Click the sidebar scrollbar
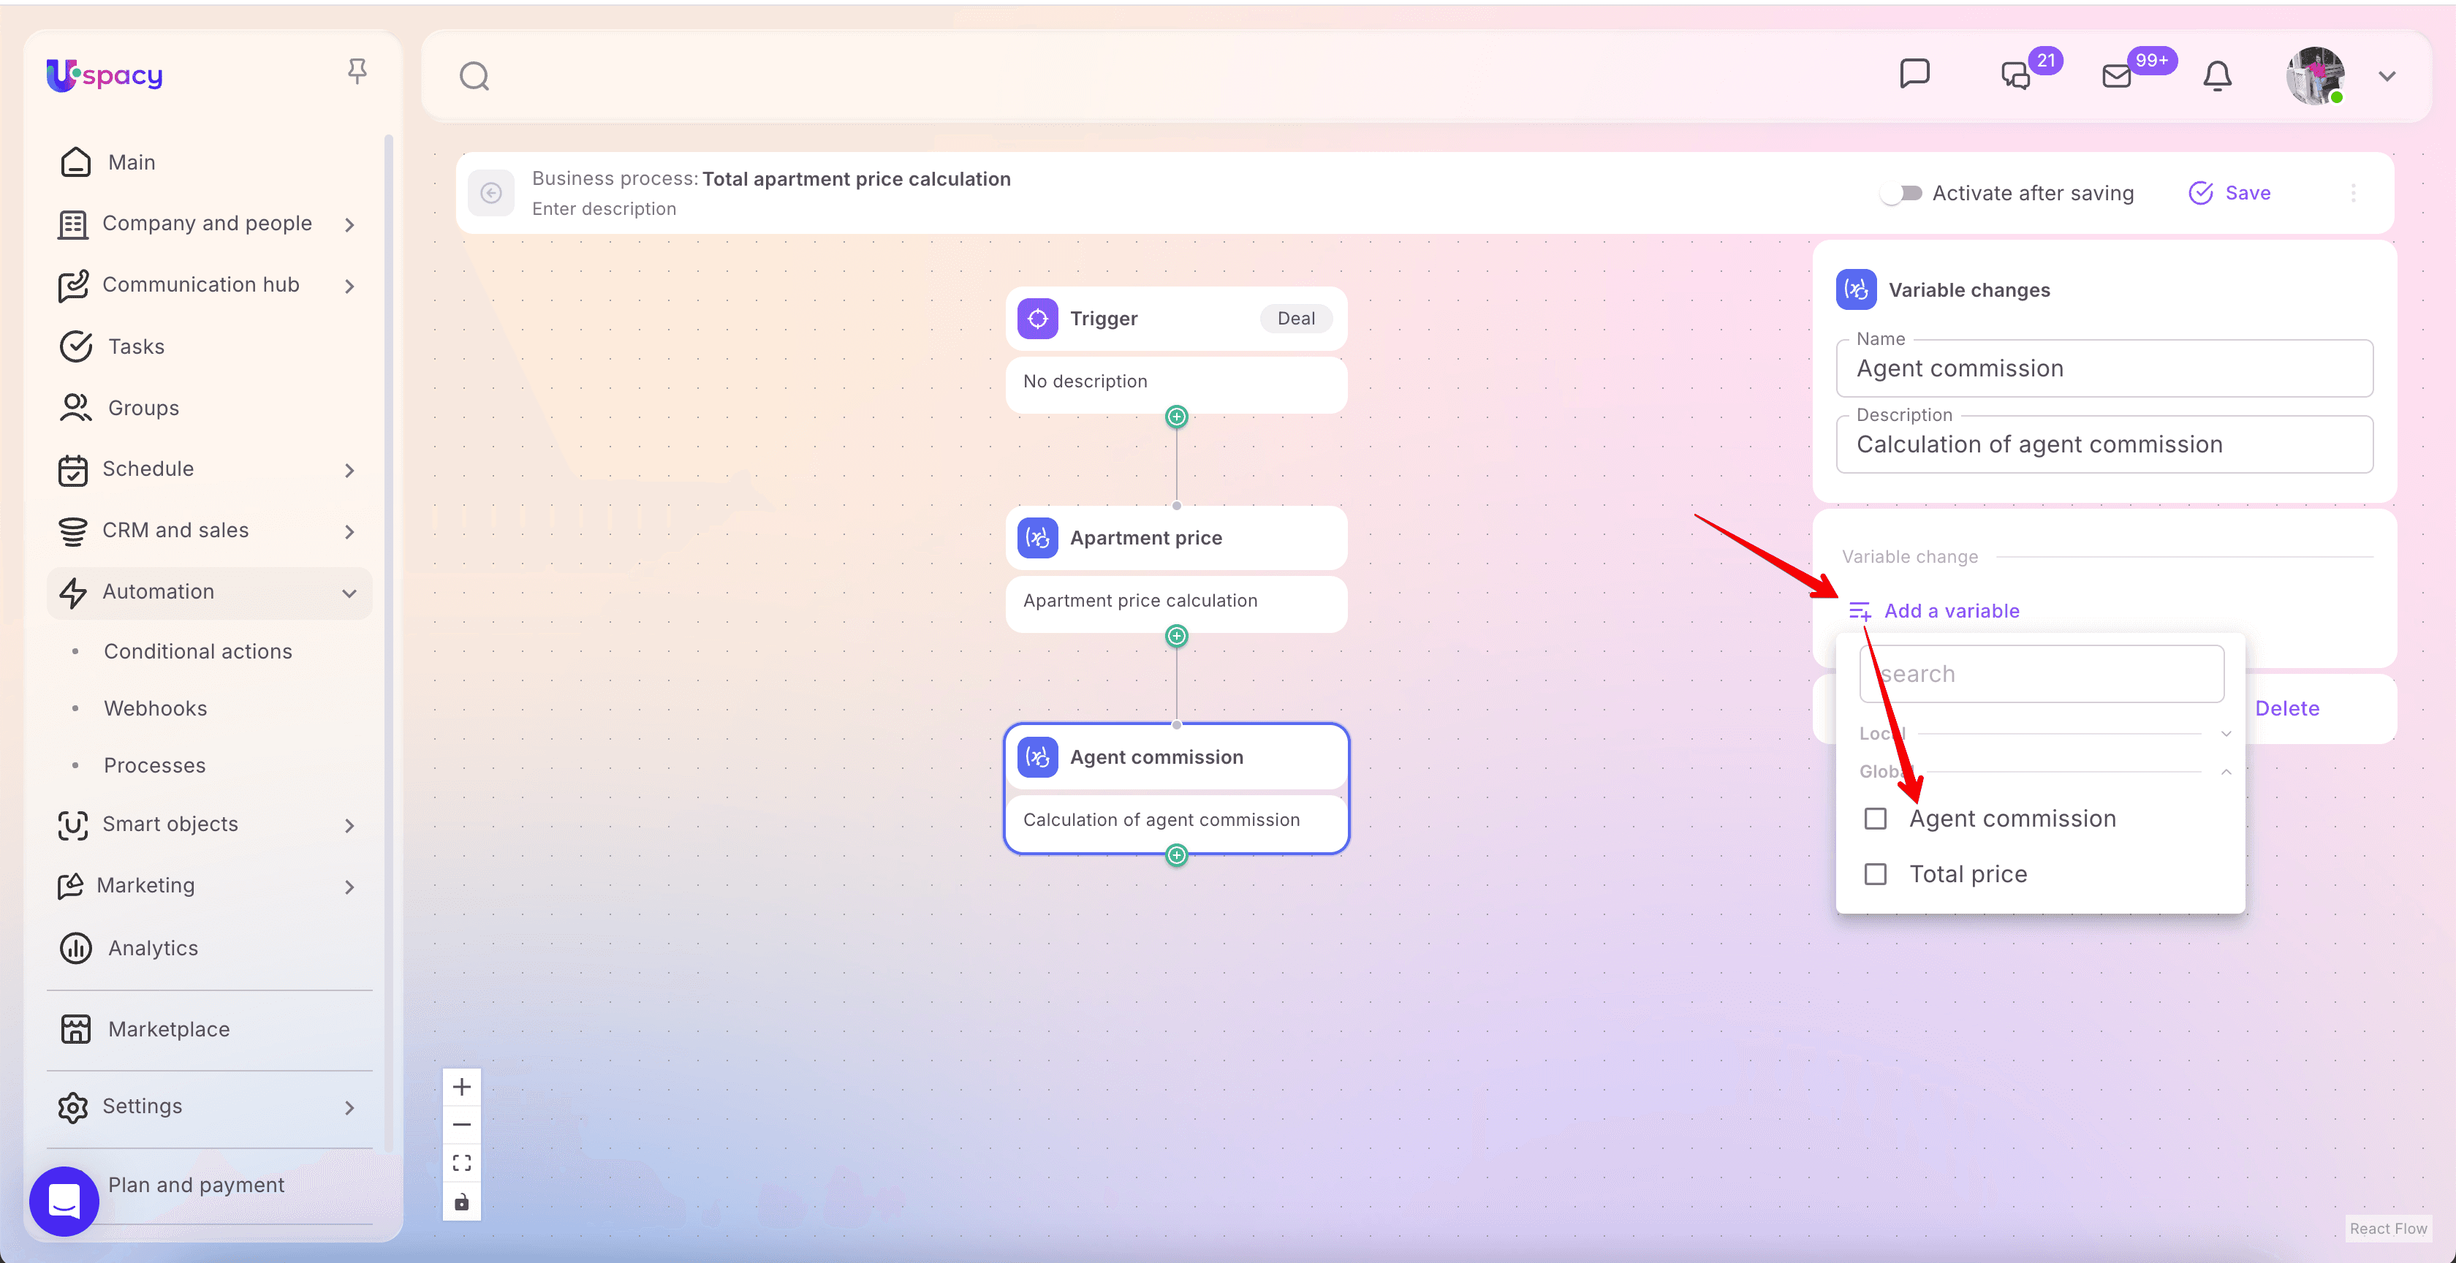2456x1263 pixels. tap(388, 643)
